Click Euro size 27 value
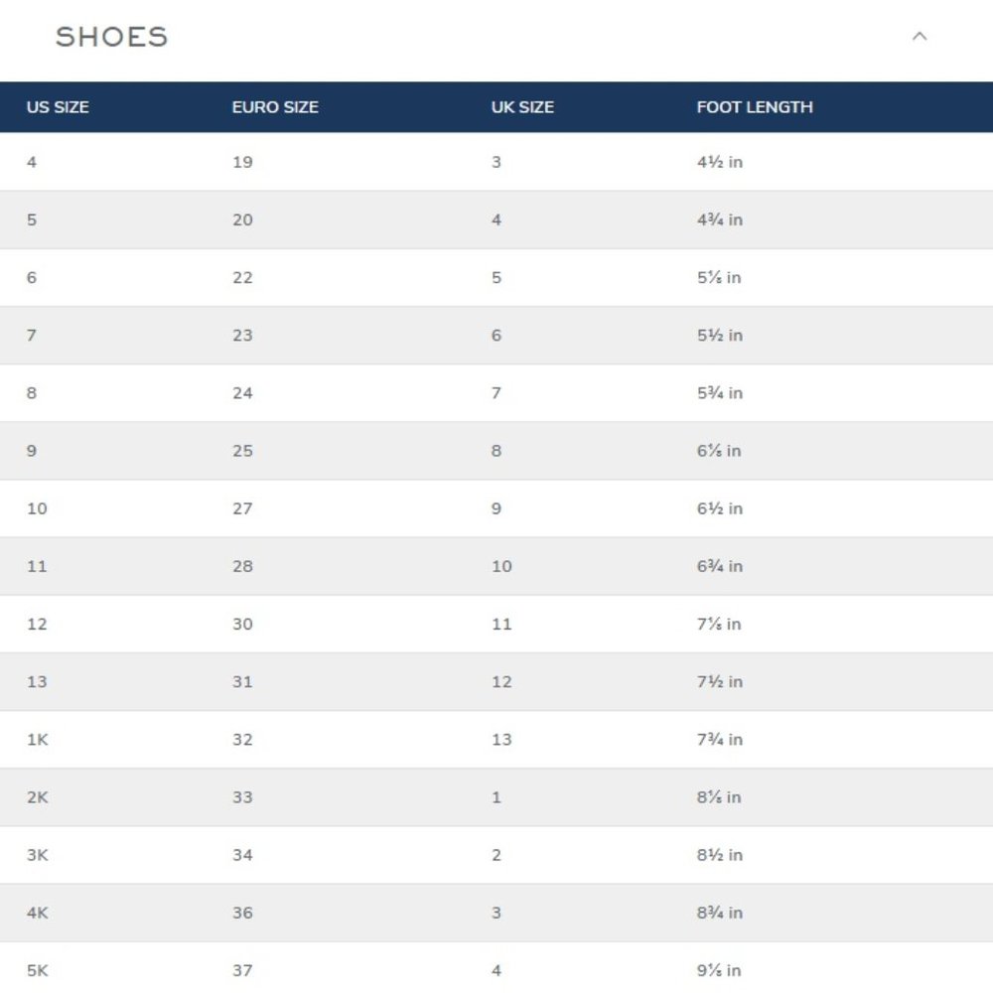The height and width of the screenshot is (993, 993). [242, 508]
